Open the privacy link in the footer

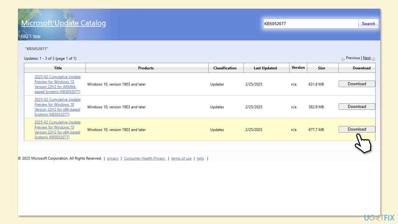[x=113, y=158]
